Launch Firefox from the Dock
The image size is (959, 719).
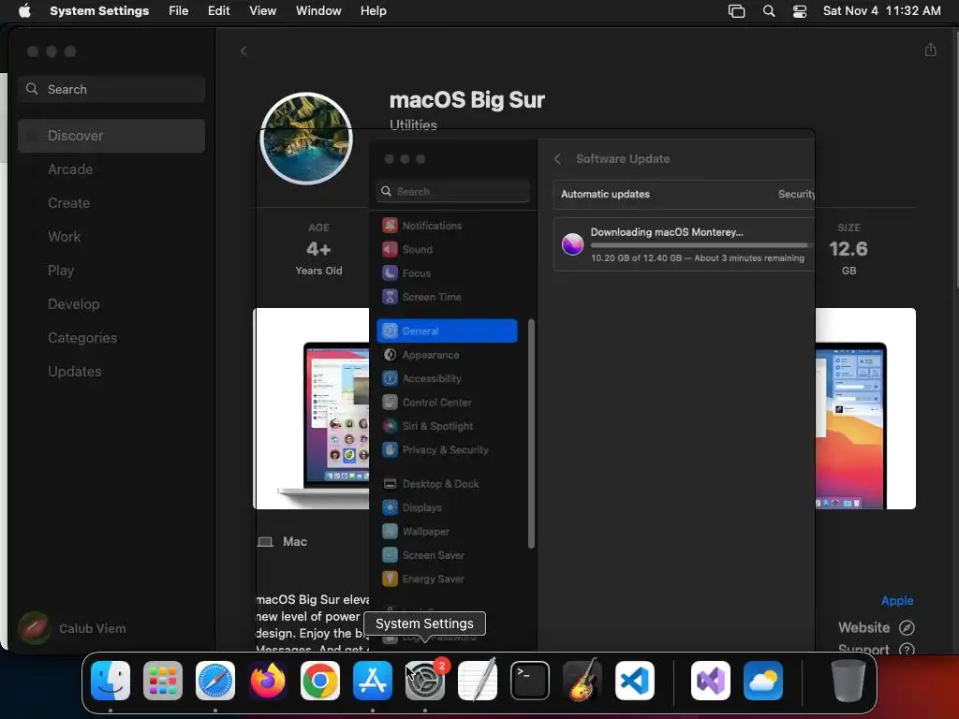point(268,681)
